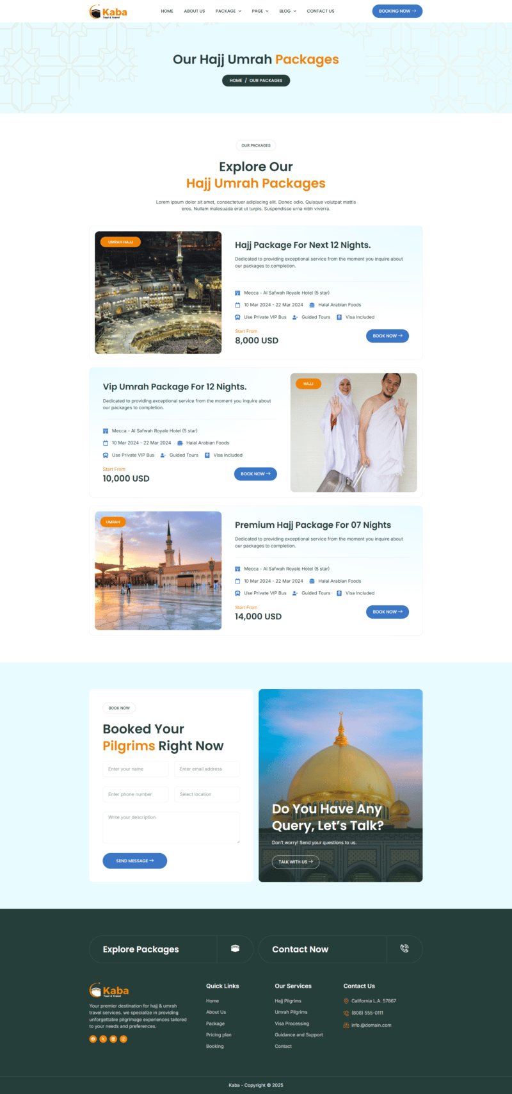Screen dimensions: 512x1094
Task: Open the X (Twitter) social icon
Action: point(103,1039)
